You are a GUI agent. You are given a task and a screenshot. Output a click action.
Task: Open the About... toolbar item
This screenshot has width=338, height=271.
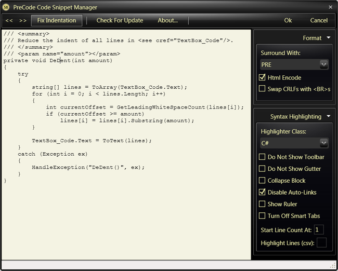pos(168,20)
